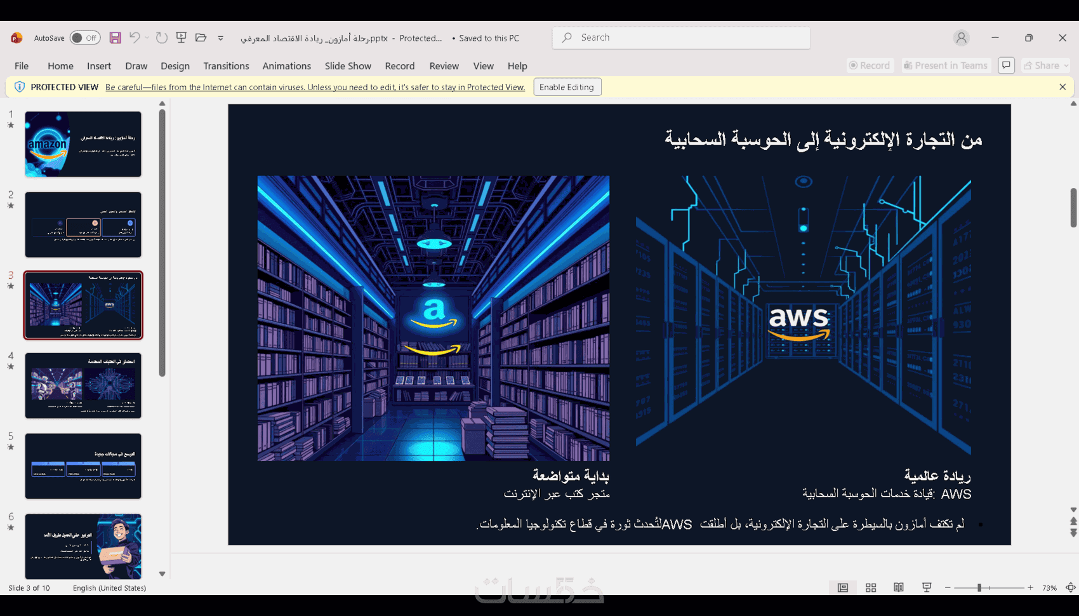The width and height of the screenshot is (1079, 616).
Task: Open the Comments pane icon
Action: coord(1006,65)
